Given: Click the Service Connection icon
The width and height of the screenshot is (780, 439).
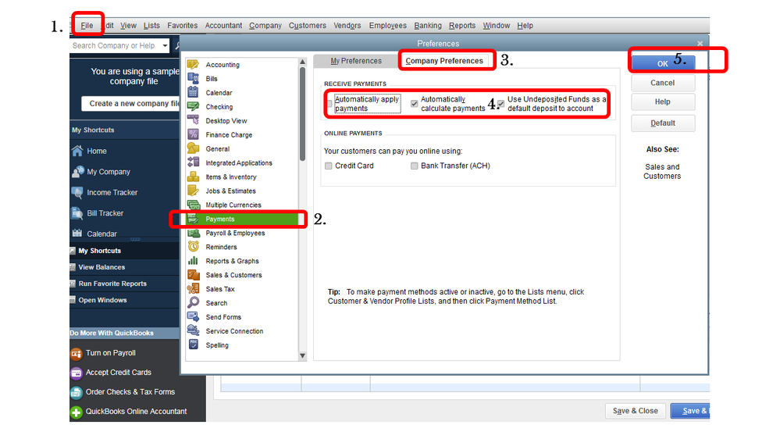Looking at the screenshot, I should coord(193,330).
